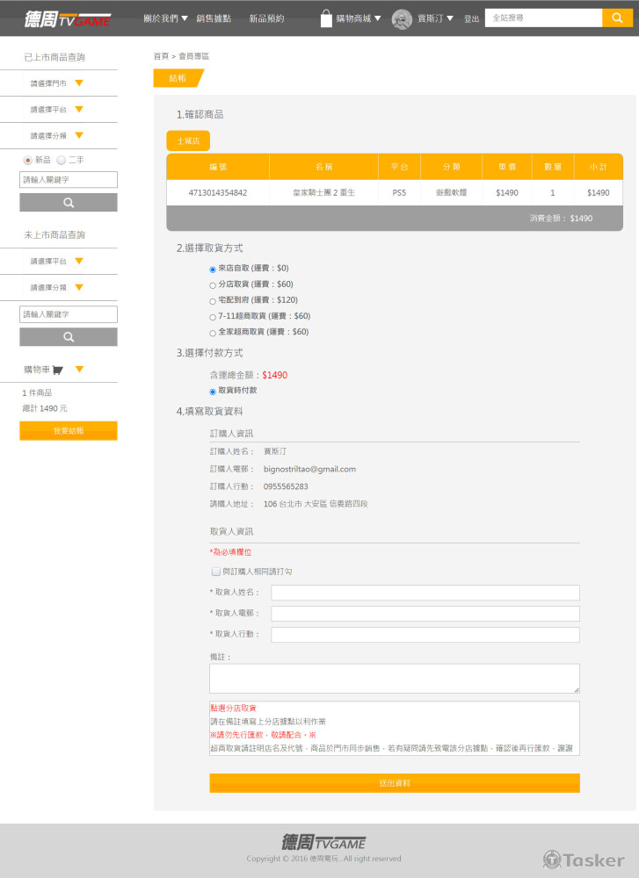Choose 分店取貨 shipping option
This screenshot has width=639, height=878.
(213, 285)
